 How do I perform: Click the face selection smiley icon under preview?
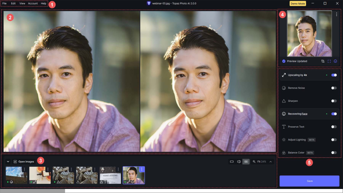pos(335,61)
